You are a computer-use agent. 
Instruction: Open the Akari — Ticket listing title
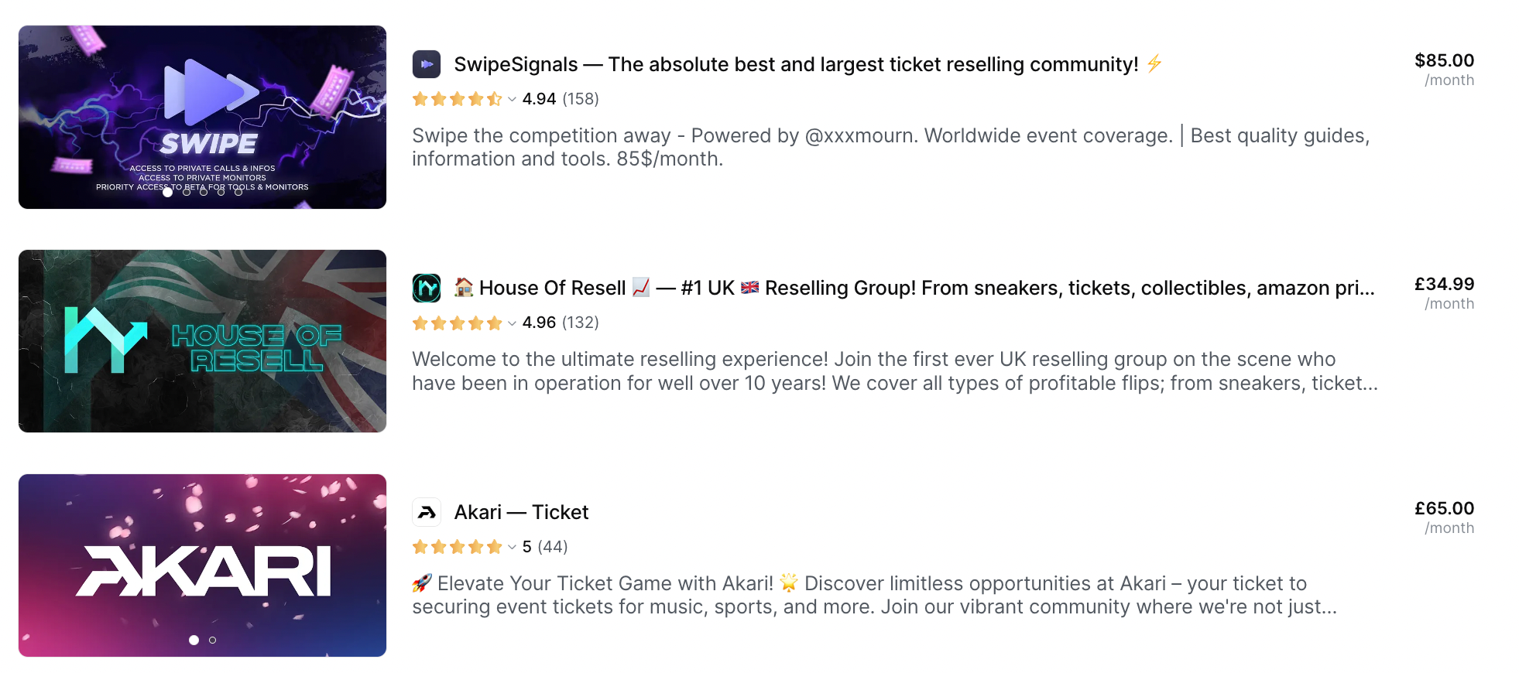point(520,511)
